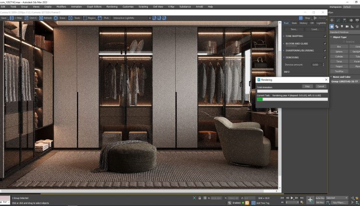Open the Rendering menu
360x206 pixels.
coord(112,7)
